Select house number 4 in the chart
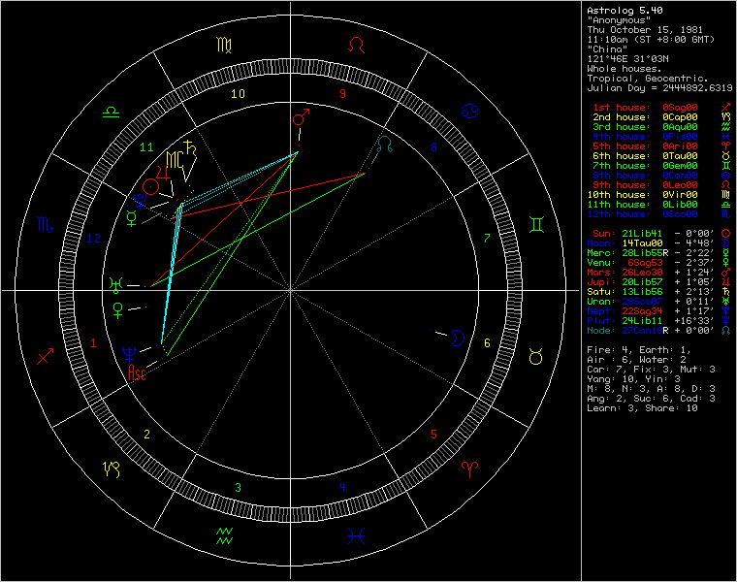The image size is (737, 582). (342, 487)
